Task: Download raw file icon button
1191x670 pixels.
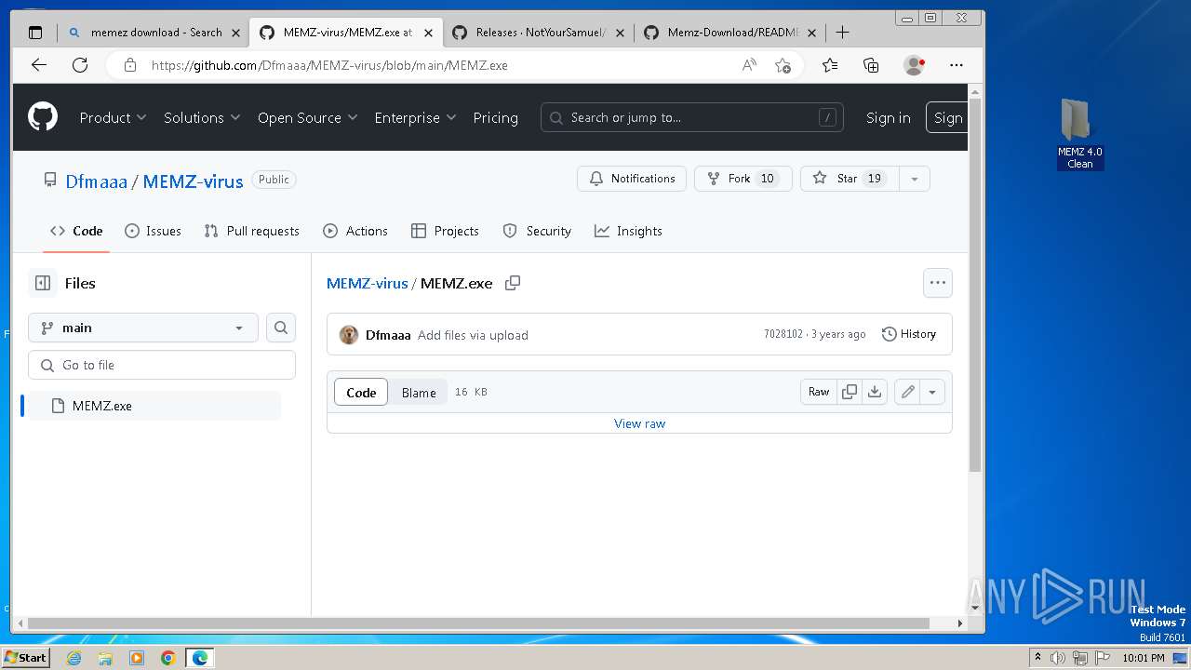Action: click(x=875, y=392)
